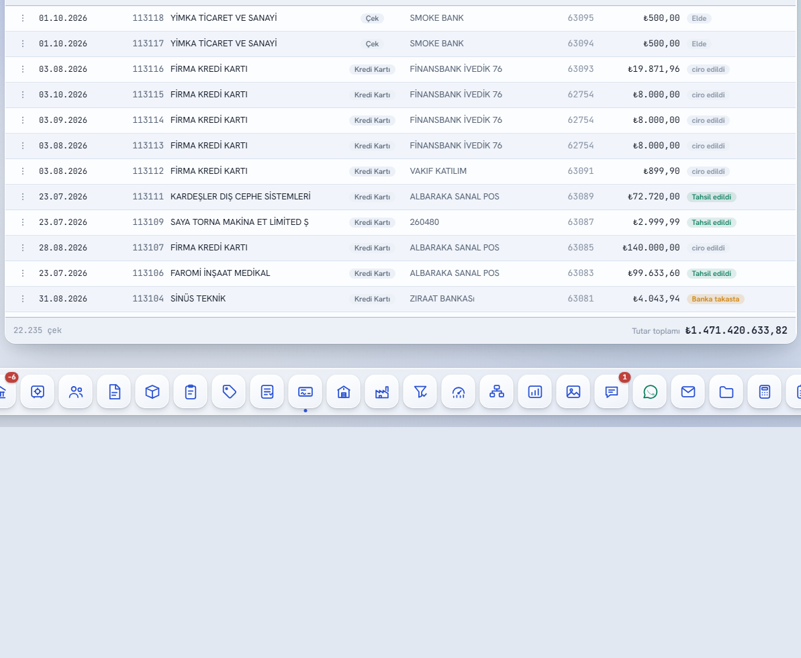Open the calculator dock icon

[x=765, y=392]
